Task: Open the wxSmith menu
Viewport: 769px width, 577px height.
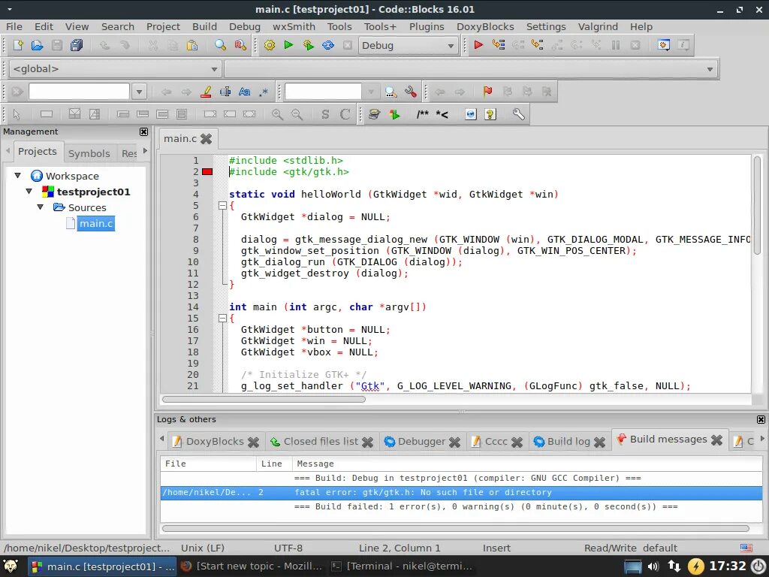Action: 294,26
